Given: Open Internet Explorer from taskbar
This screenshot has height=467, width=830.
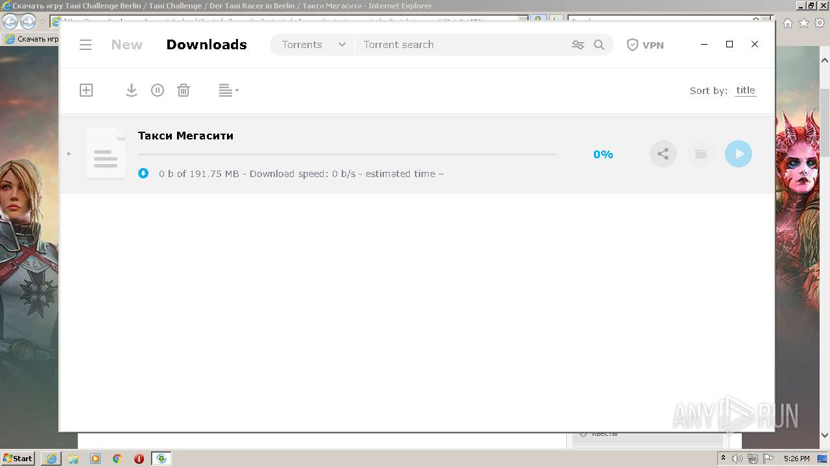Looking at the screenshot, I should (x=51, y=459).
